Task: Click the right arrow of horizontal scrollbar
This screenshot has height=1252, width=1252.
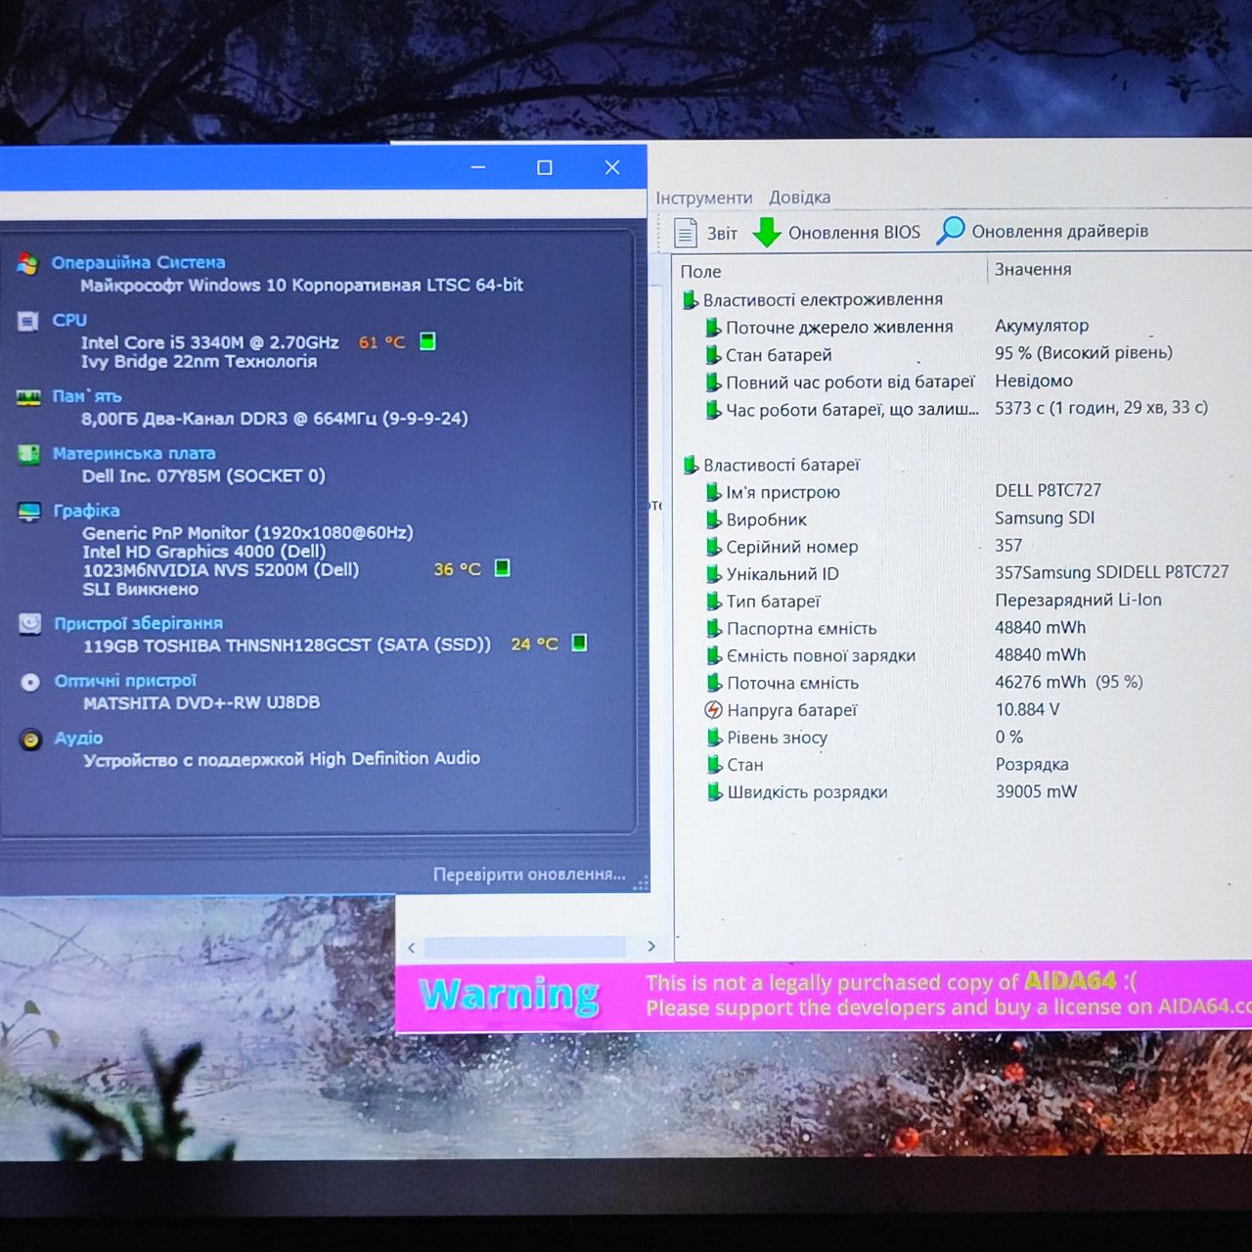Action: (651, 946)
